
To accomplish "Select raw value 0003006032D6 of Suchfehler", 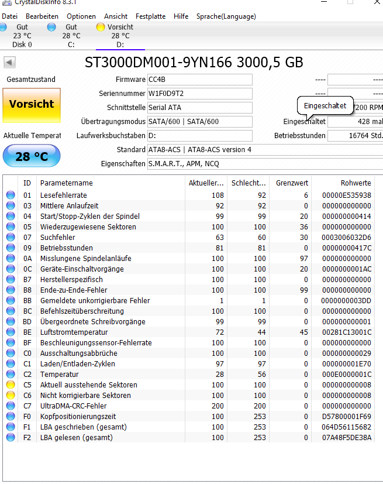I will click(x=346, y=238).
